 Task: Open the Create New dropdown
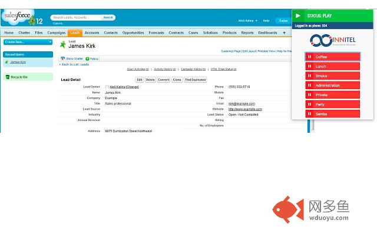(x=28, y=42)
